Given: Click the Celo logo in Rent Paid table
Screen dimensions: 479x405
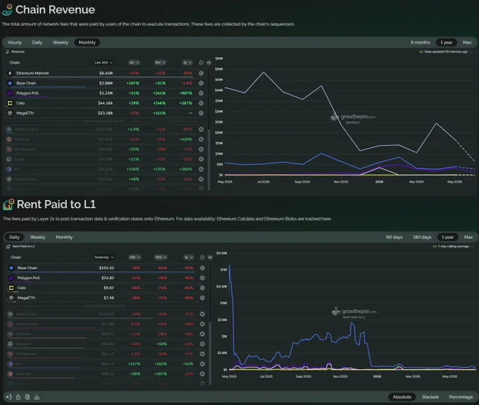Looking at the screenshot, I should pyautogui.click(x=11, y=287).
